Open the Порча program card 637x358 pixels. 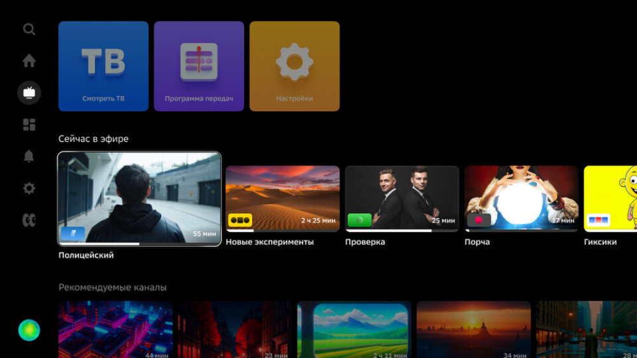(x=522, y=198)
